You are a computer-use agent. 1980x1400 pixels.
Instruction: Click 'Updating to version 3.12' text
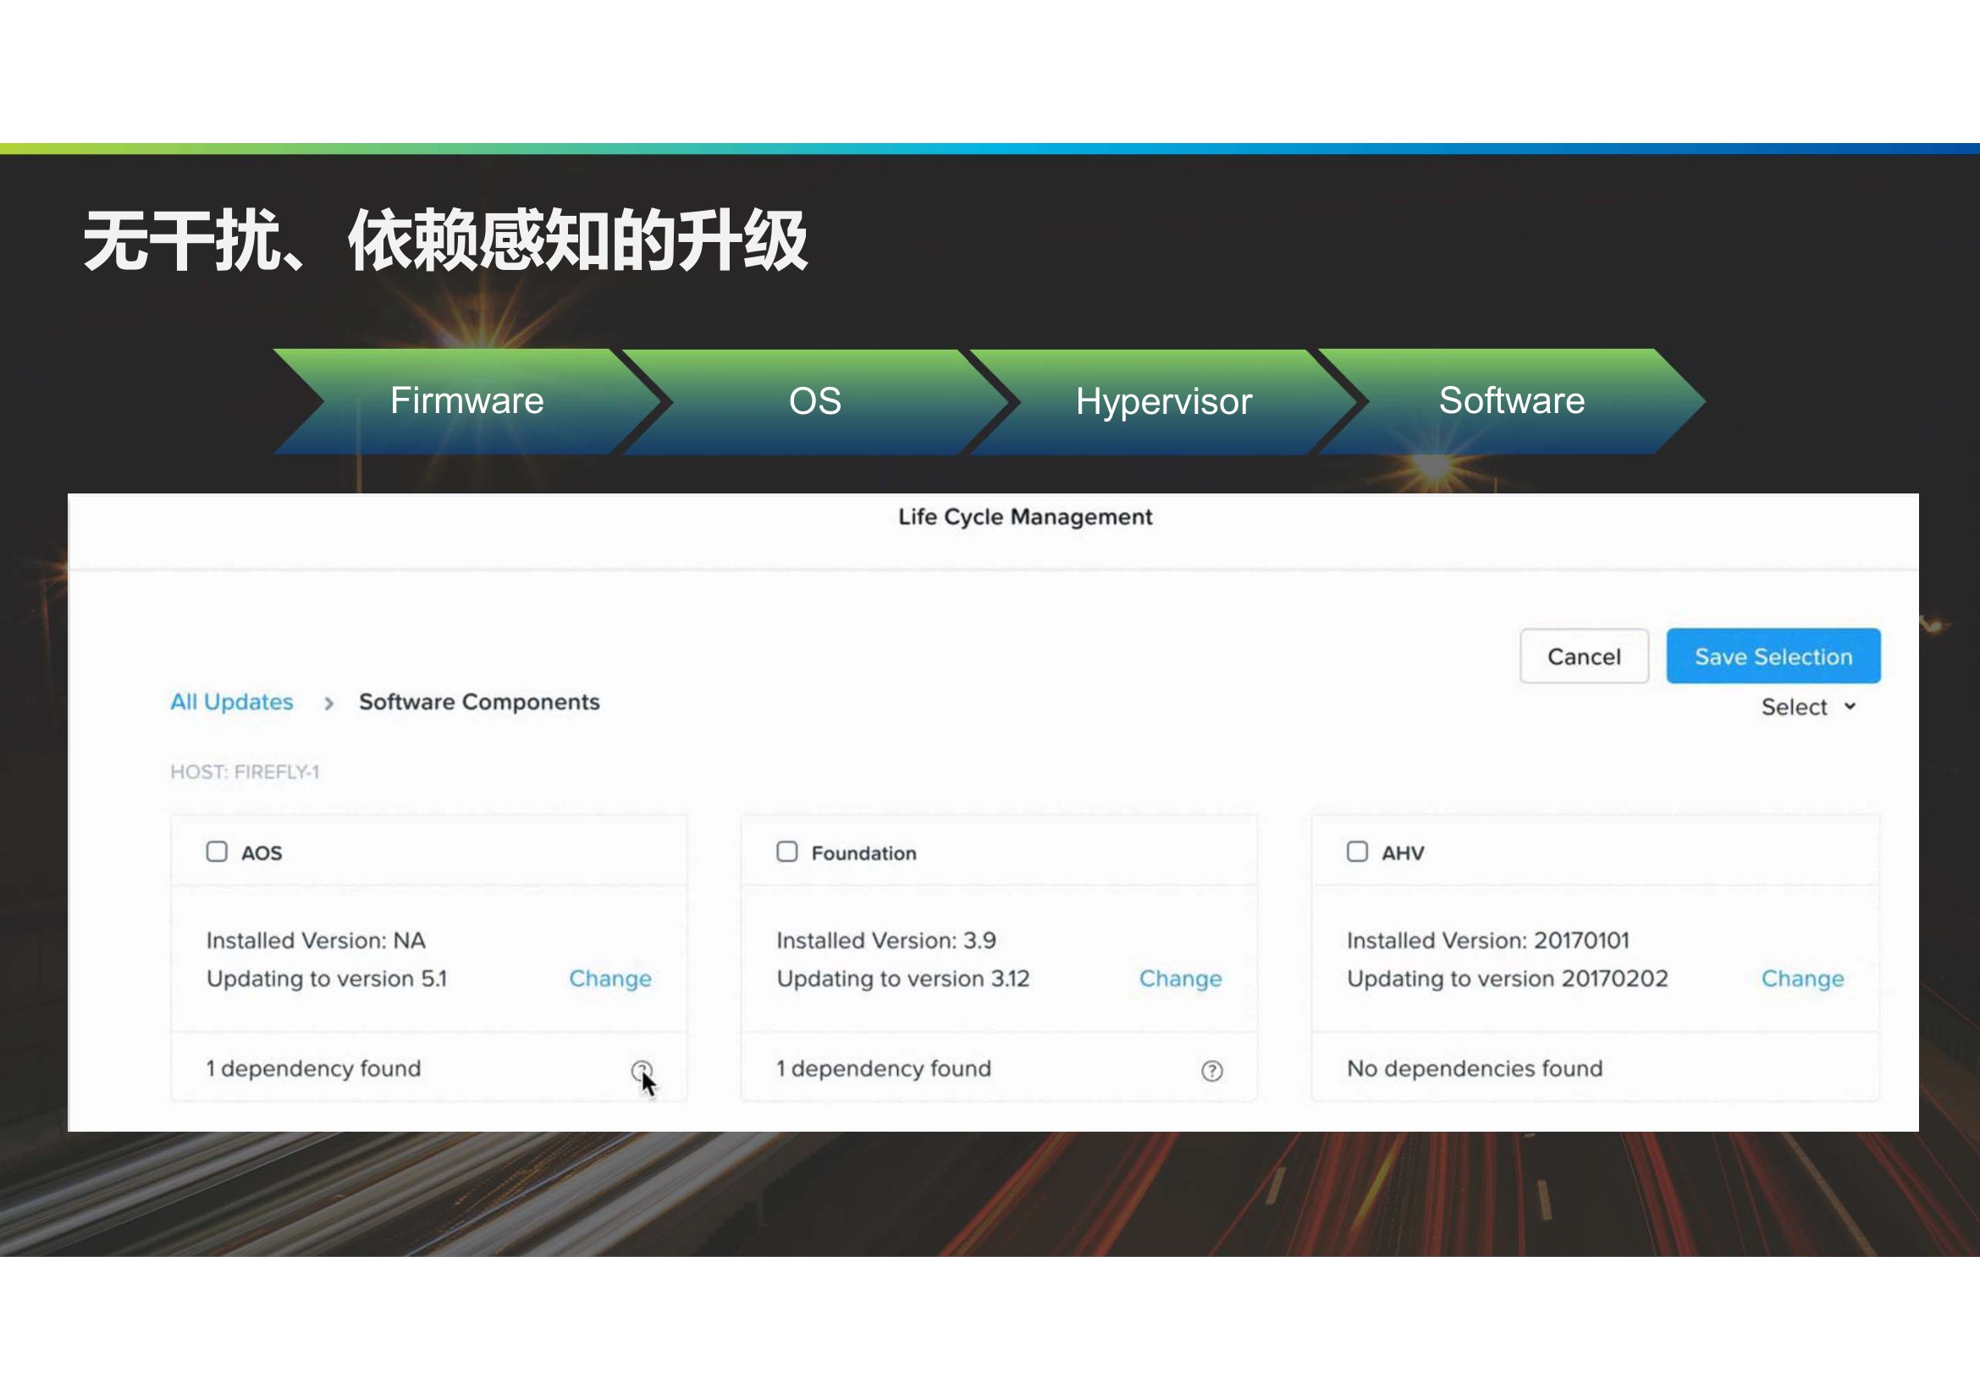click(x=903, y=978)
